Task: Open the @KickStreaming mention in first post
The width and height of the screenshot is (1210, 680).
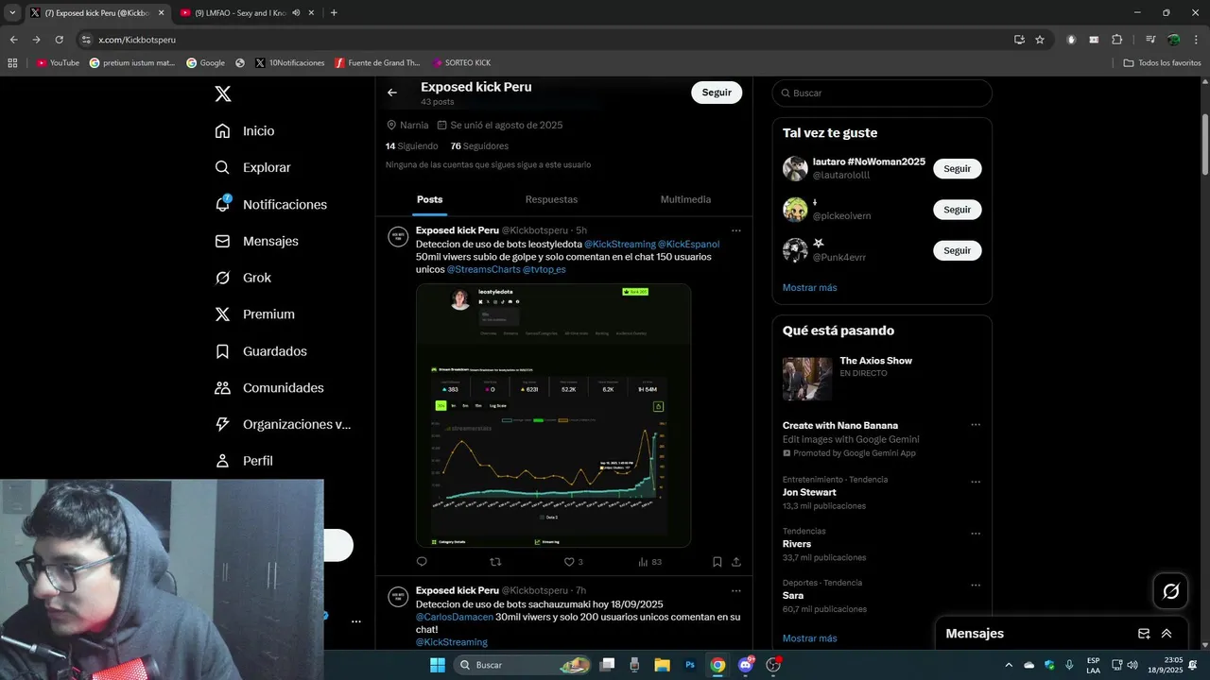Action: 619,244
